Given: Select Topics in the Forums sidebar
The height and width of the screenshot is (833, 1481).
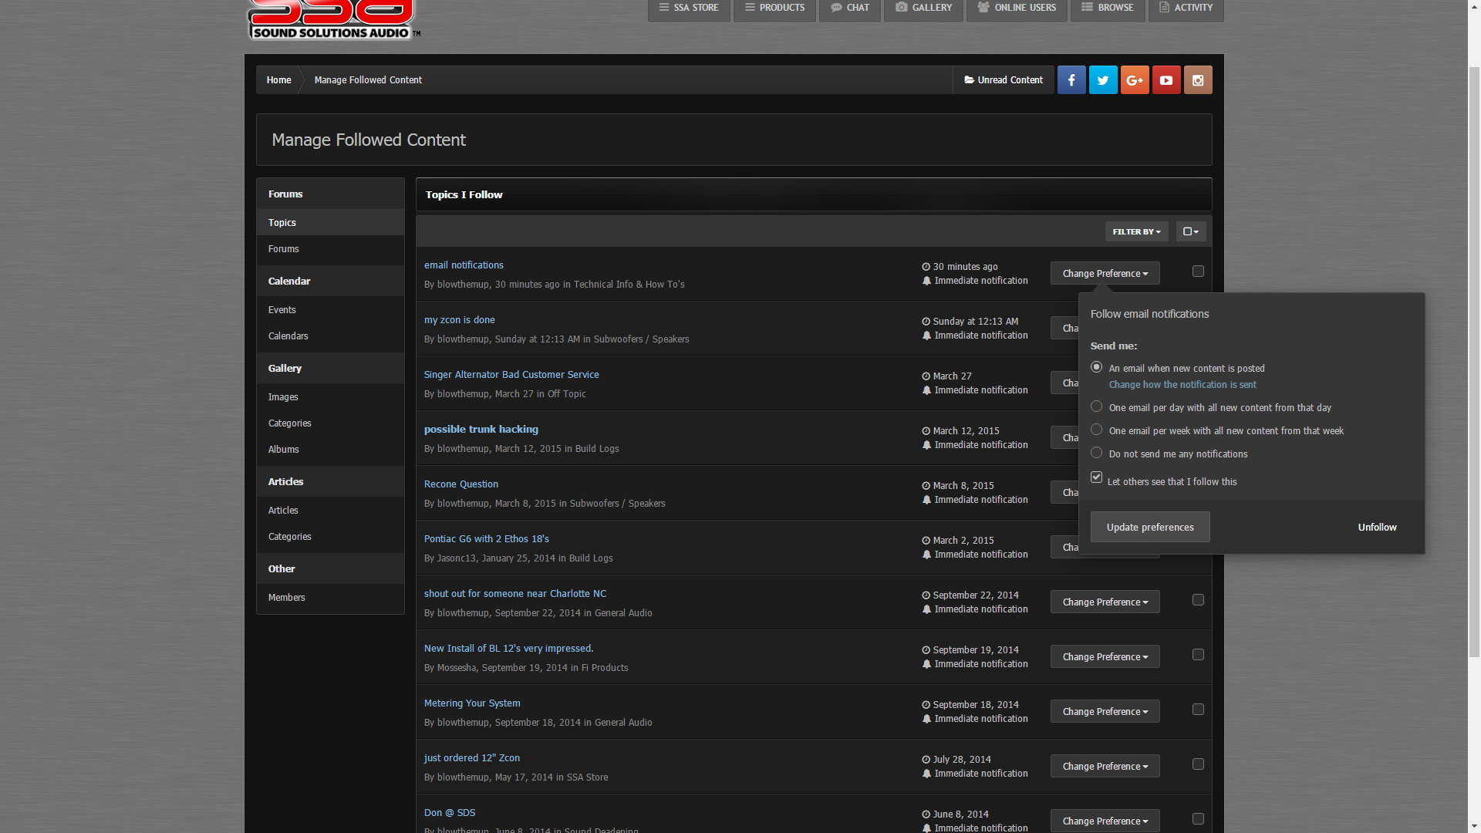Looking at the screenshot, I should [330, 223].
